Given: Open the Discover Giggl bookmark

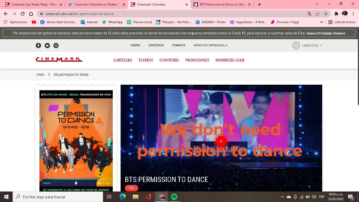Looking at the screenshot, I should pos(285,22).
